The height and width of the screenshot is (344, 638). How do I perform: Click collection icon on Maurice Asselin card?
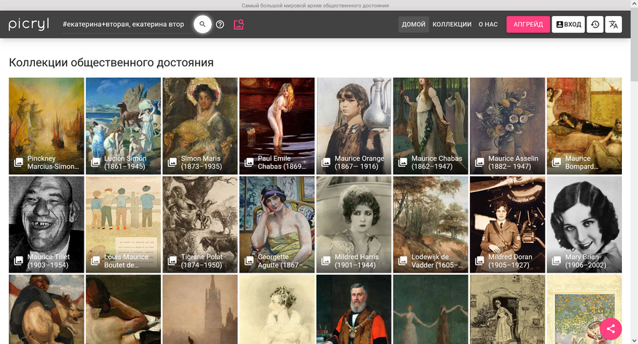tap(479, 162)
